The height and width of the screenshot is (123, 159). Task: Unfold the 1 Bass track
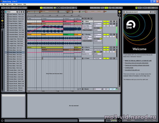[83, 21]
